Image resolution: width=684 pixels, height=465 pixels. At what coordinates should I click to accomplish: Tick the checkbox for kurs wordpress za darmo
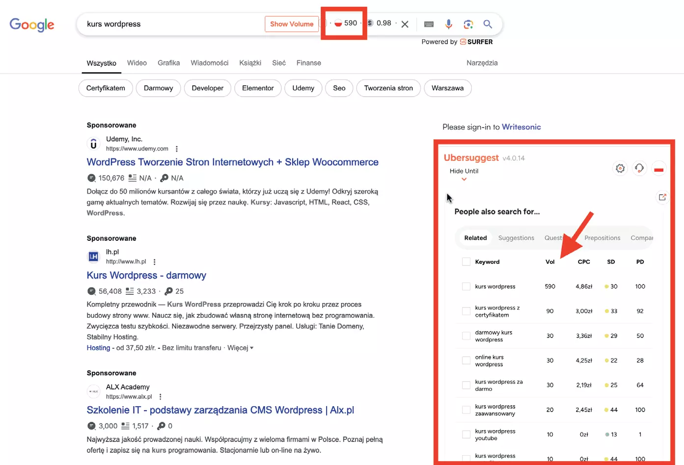point(466,386)
